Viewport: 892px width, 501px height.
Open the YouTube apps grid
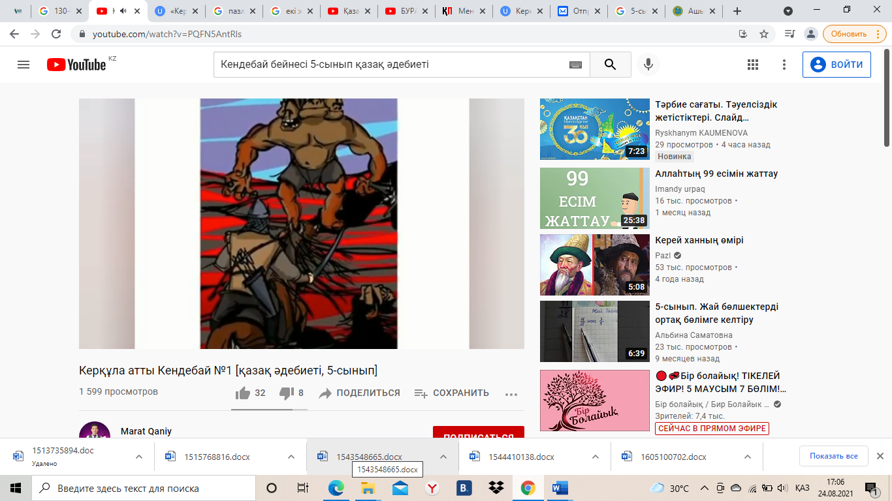pyautogui.click(x=752, y=65)
